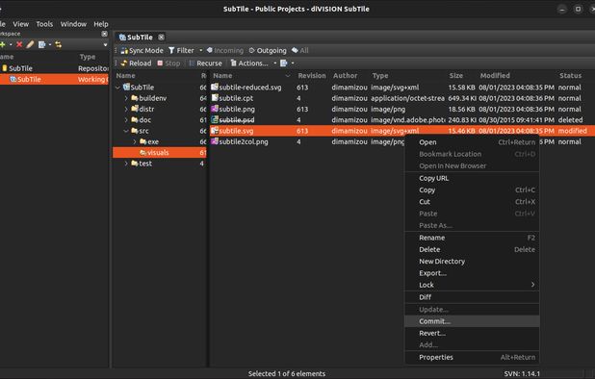
Task: Toggle Sync Mode
Action: [142, 50]
